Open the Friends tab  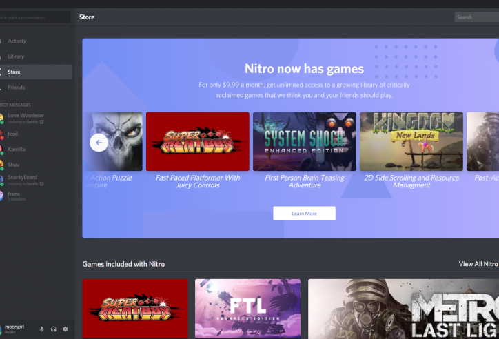36,88
